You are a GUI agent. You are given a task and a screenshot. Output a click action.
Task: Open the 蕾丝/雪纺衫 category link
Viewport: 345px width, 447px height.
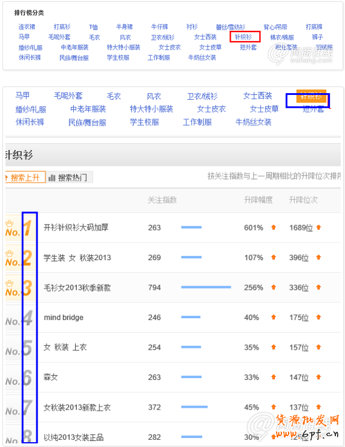pyautogui.click(x=230, y=27)
